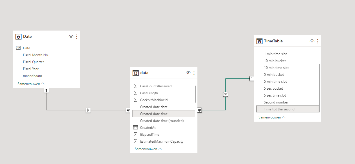Click sigma icon next to CockpitMachineId
355x164 pixels.
[x=135, y=100]
